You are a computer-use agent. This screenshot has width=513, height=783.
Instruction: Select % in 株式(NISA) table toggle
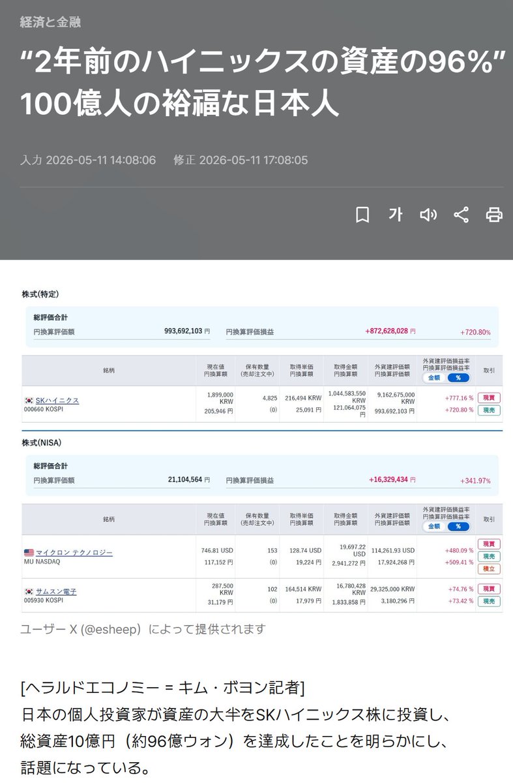(458, 527)
